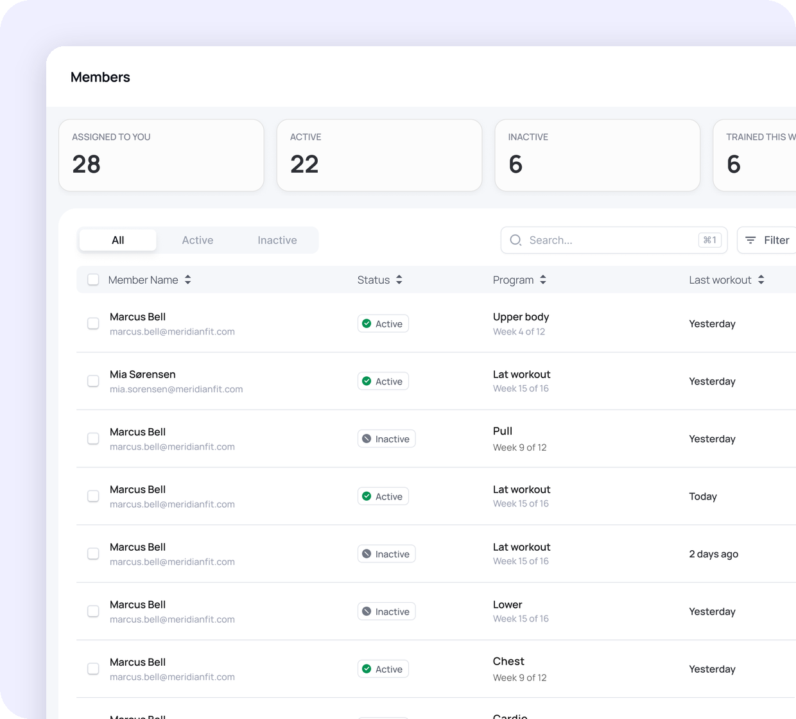Switch to the Inactive tab
Viewport: 796px width, 719px height.
[x=277, y=240]
